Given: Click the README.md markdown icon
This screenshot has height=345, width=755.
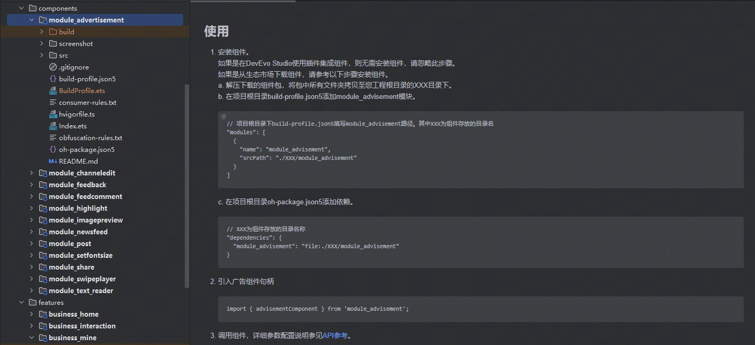Looking at the screenshot, I should [53, 161].
